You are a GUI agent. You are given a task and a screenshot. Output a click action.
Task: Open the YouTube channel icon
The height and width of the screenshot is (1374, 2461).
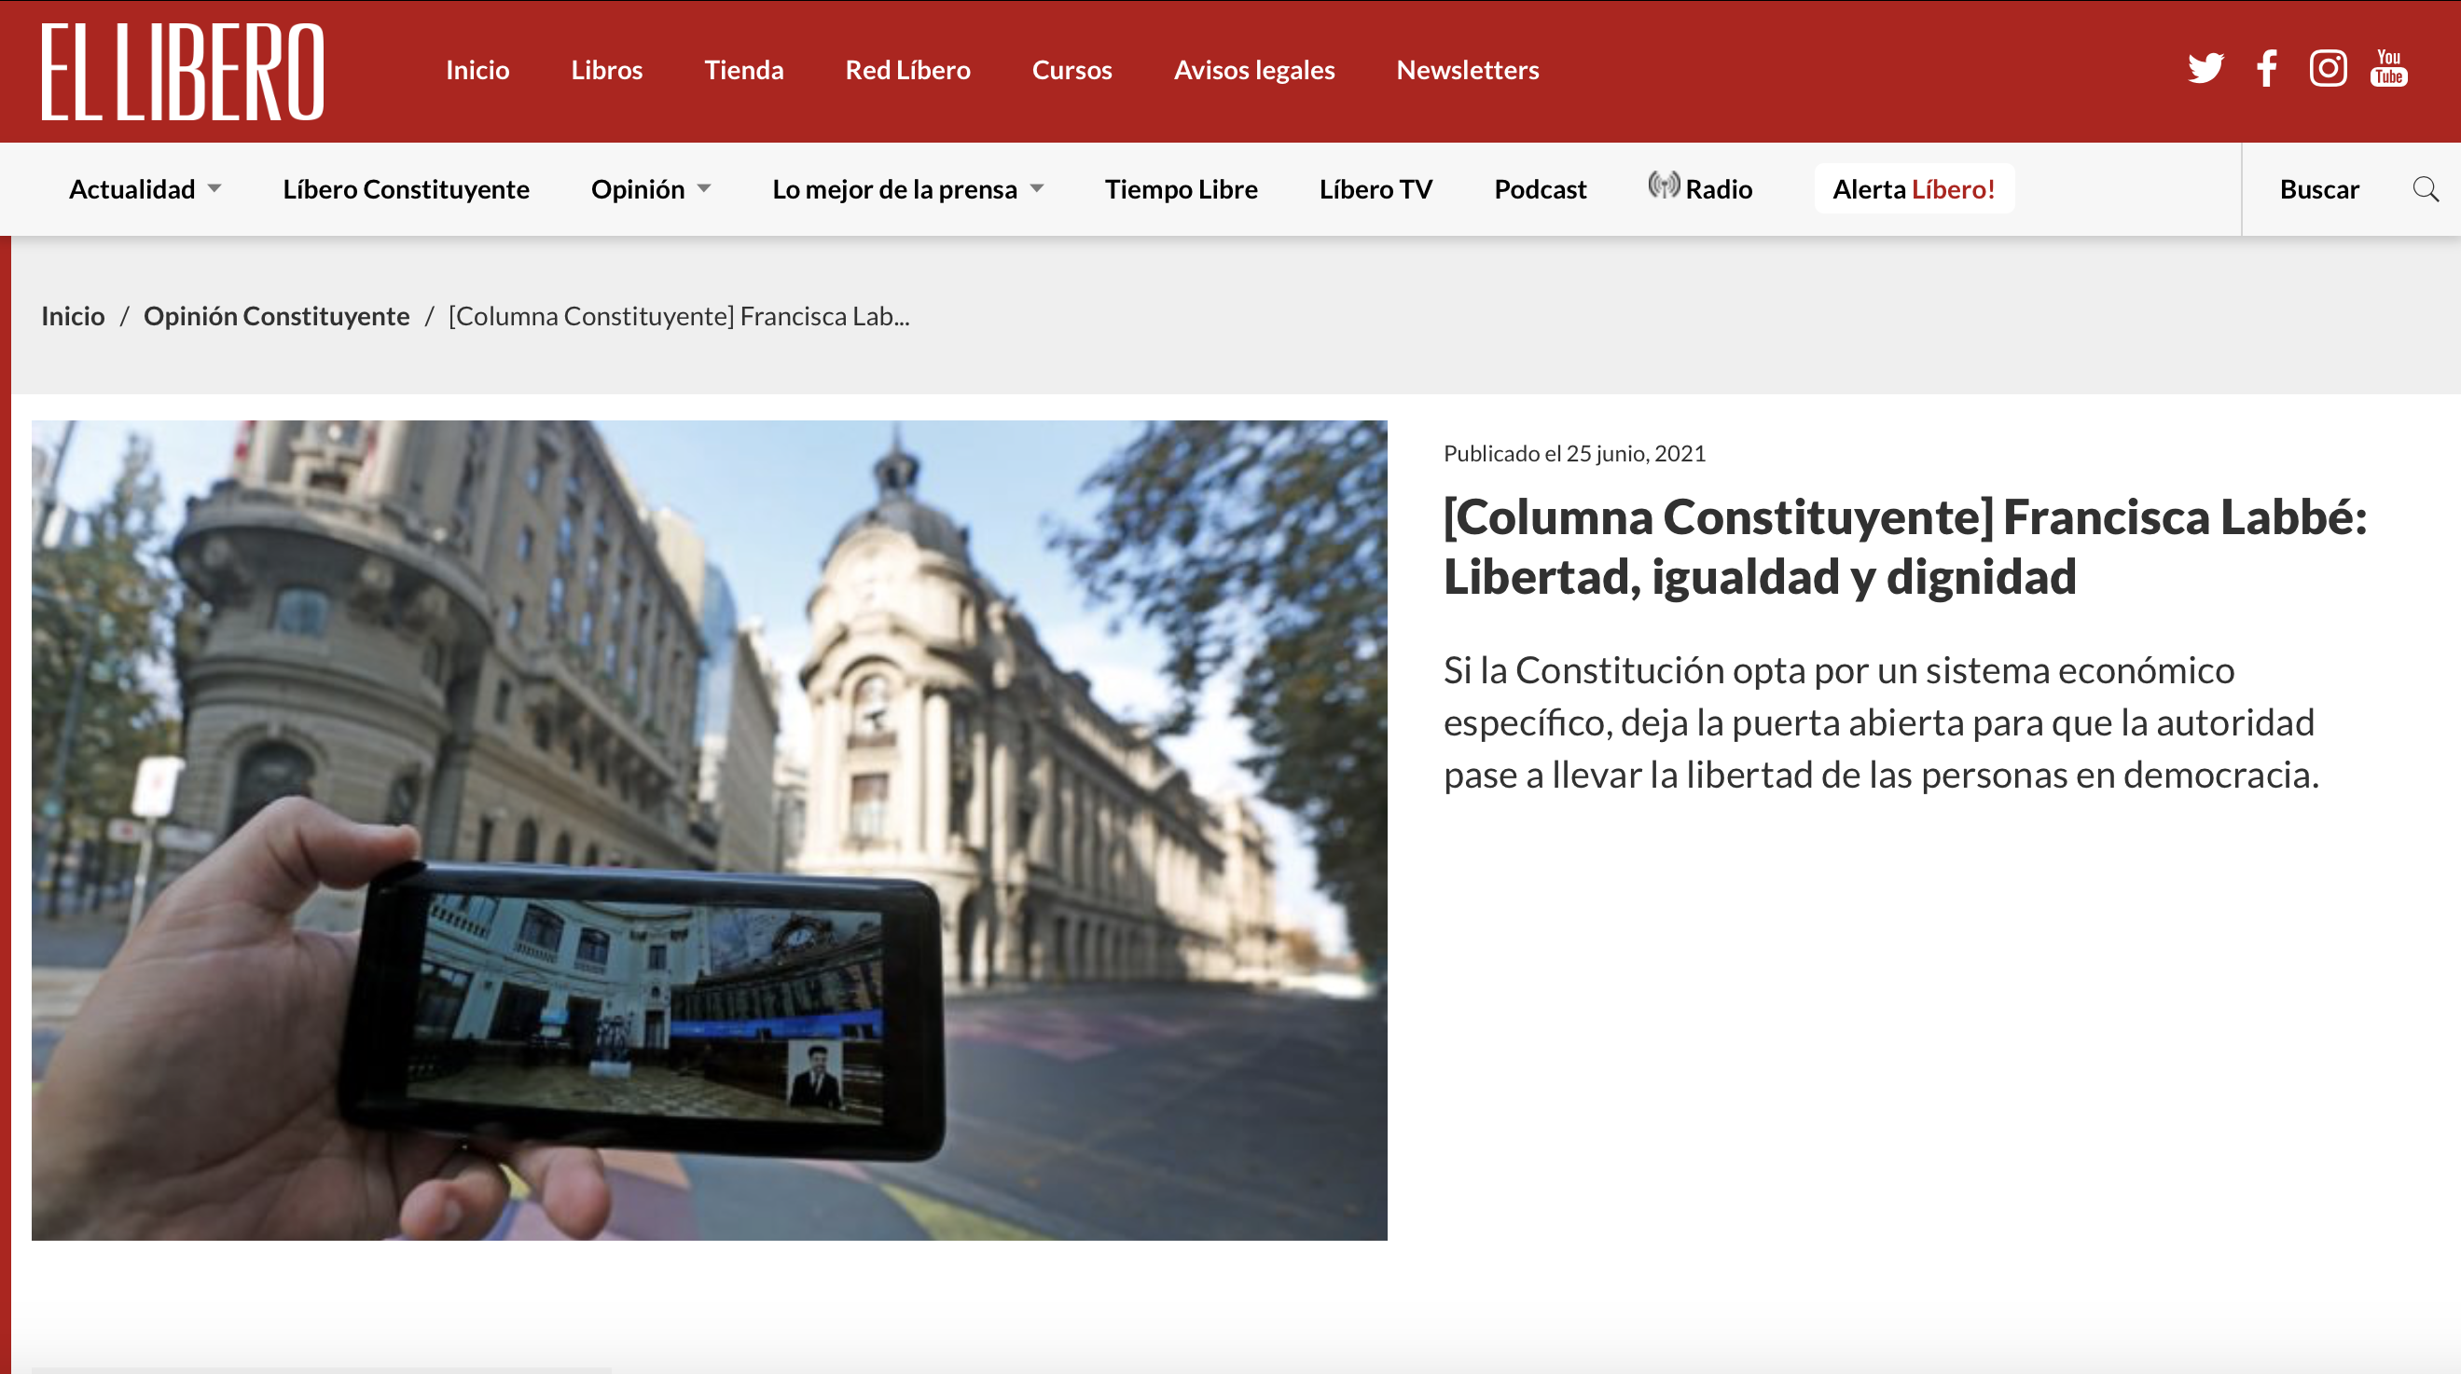2388,69
